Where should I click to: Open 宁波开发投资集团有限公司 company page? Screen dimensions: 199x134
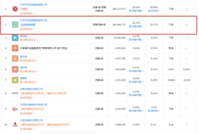point(34,5)
